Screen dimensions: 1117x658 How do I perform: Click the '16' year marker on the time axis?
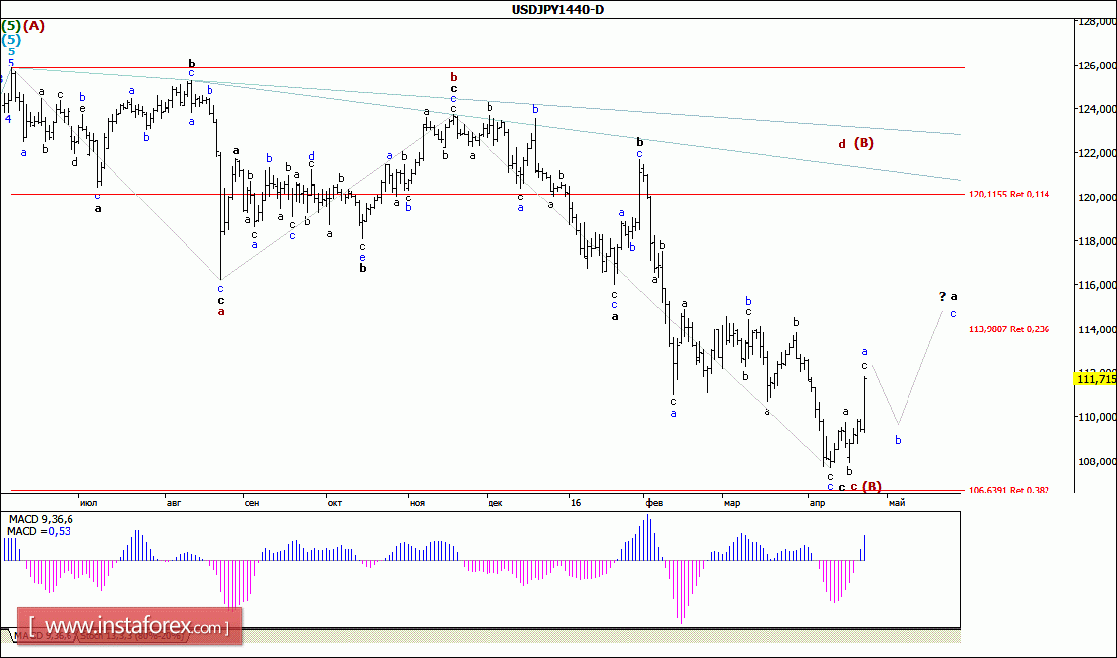[x=576, y=503]
